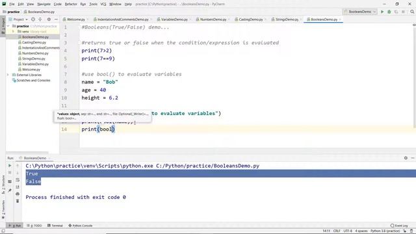This screenshot has height=234, width=416.
Task: Open the Python Console tool window
Action: 81,226
